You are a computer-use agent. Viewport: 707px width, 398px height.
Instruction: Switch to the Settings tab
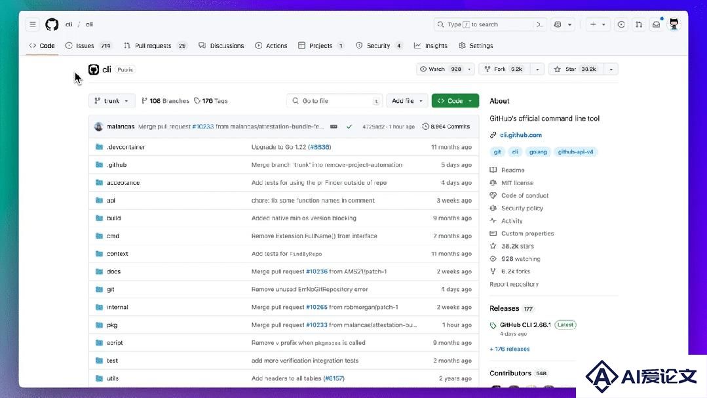pyautogui.click(x=476, y=46)
